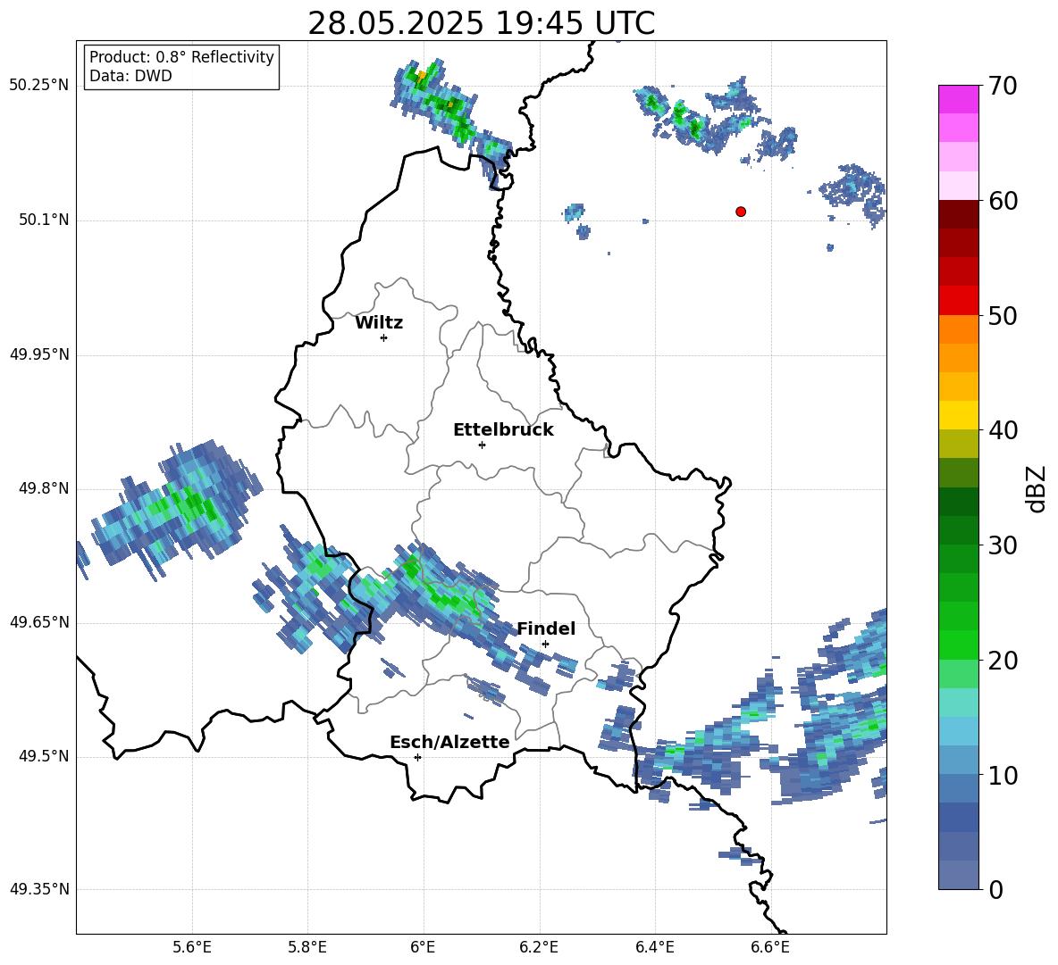Click the colorbar tick label 50
The height and width of the screenshot is (965, 1058).
pos(1003,316)
